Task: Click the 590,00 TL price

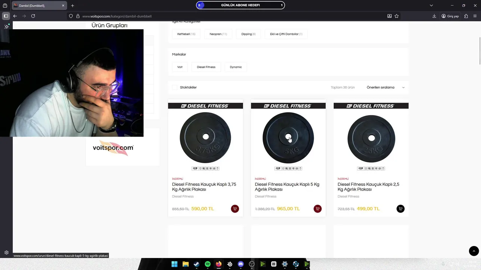Action: point(203,209)
